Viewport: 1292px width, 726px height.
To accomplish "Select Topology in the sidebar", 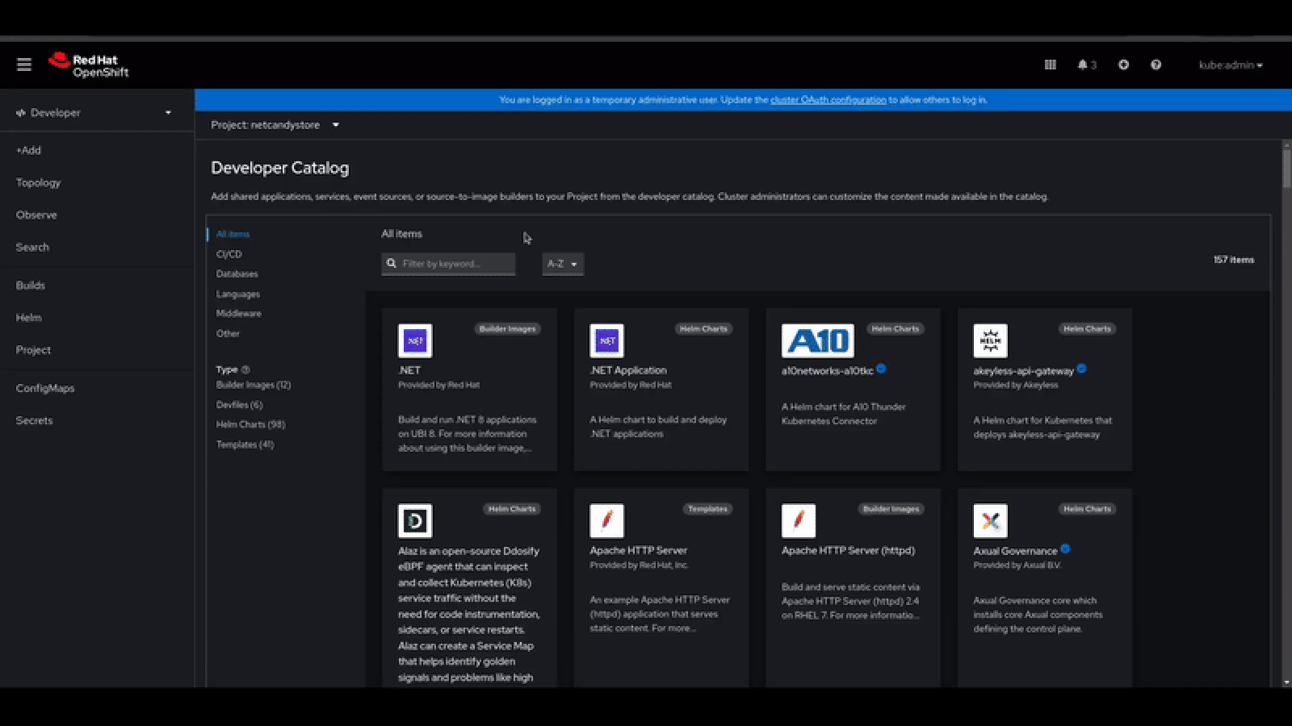I will [38, 182].
